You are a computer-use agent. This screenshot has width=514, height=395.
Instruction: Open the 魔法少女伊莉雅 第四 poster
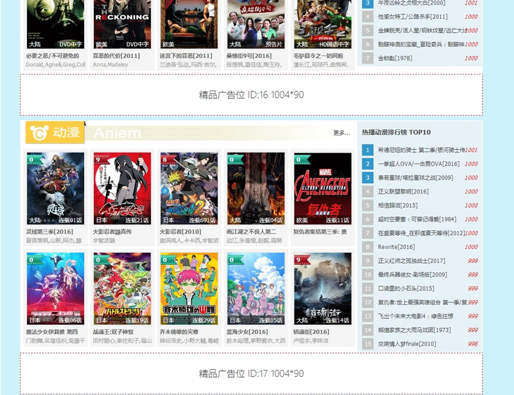[x=55, y=289]
